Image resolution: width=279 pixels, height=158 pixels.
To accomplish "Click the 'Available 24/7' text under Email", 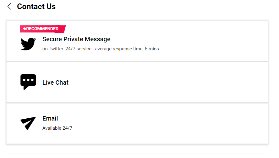I will click(57, 128).
